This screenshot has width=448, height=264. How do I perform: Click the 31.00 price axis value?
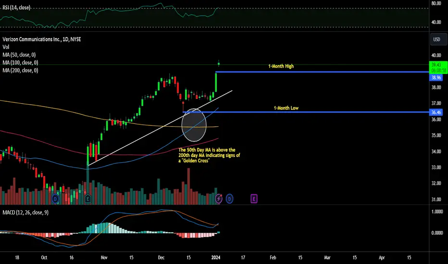436,199
